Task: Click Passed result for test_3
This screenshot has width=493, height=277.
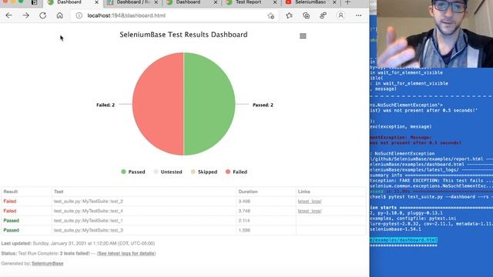Action: pyautogui.click(x=12, y=230)
